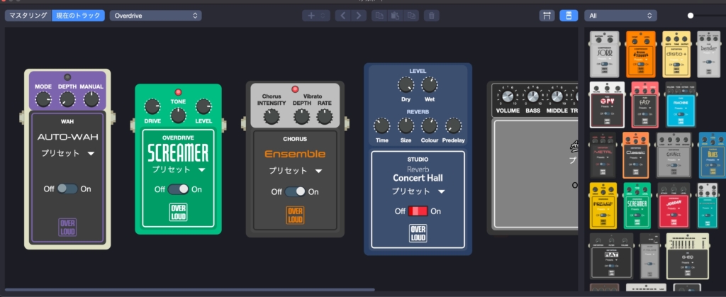Open the All category filter dropdown
Screen dimensions: 726x297
click(620, 15)
